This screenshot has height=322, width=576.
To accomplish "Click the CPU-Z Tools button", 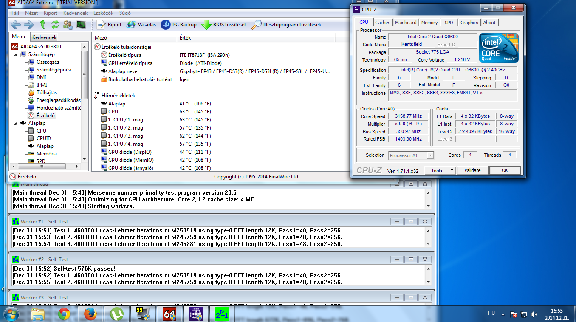I will (437, 170).
